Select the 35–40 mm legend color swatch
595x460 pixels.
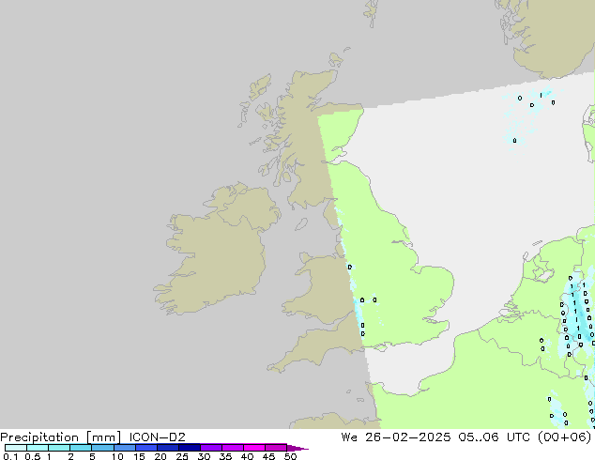tap(232, 448)
